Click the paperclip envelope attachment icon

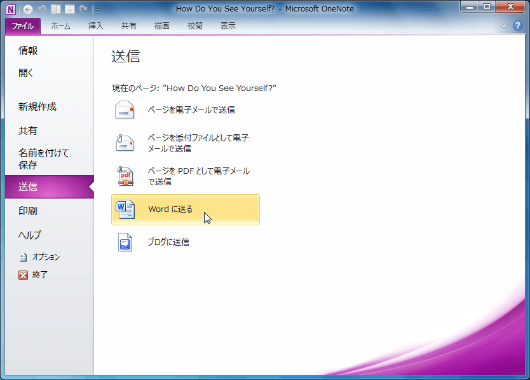(x=125, y=143)
